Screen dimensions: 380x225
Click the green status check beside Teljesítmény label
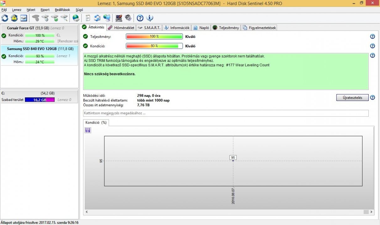point(86,37)
